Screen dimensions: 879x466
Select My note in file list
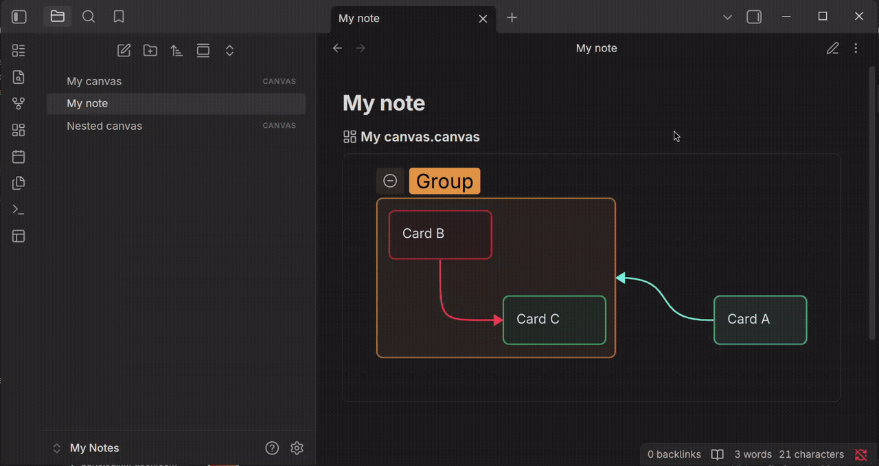[176, 103]
